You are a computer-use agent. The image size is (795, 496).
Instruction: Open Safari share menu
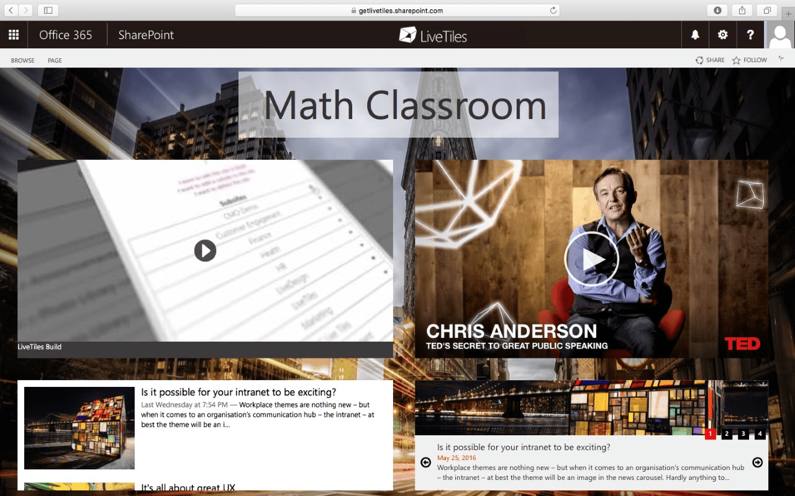point(742,10)
